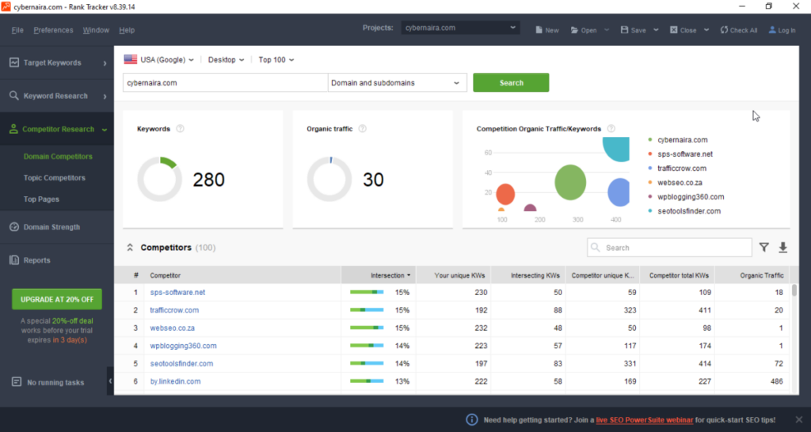Click the New project toolbar icon
811x432 pixels.
point(539,30)
